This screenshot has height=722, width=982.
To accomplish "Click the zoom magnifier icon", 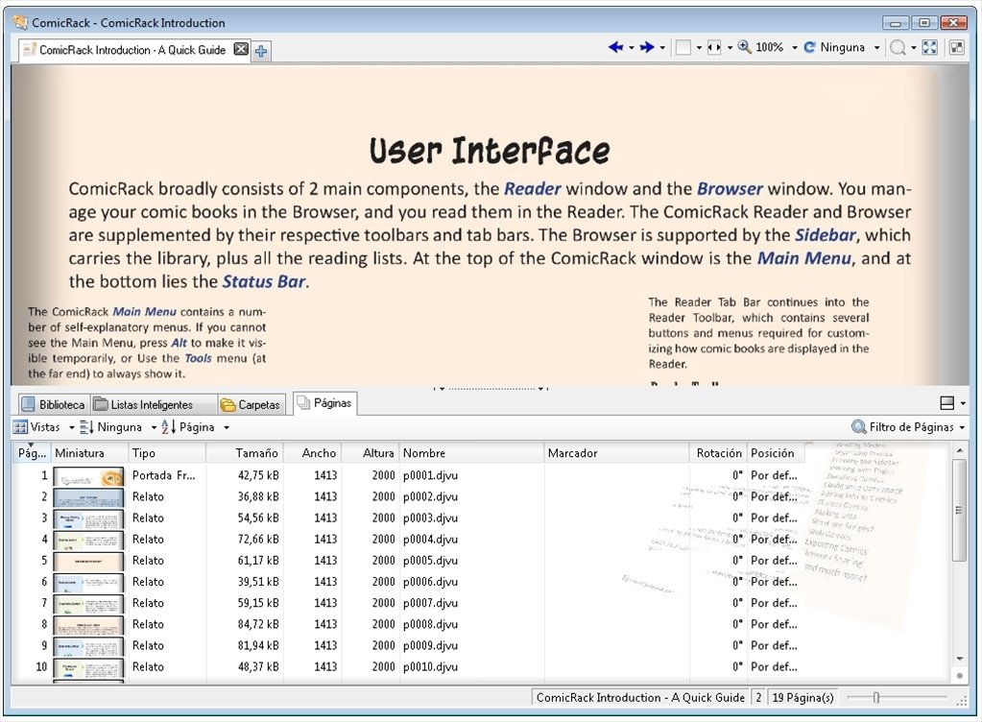I will [x=744, y=47].
